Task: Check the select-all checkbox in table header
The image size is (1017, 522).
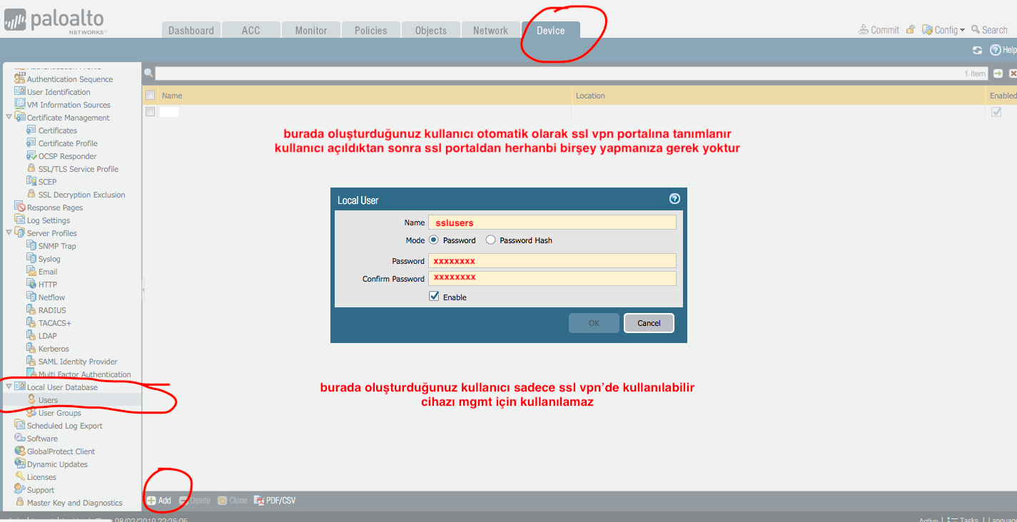Action: (x=150, y=96)
